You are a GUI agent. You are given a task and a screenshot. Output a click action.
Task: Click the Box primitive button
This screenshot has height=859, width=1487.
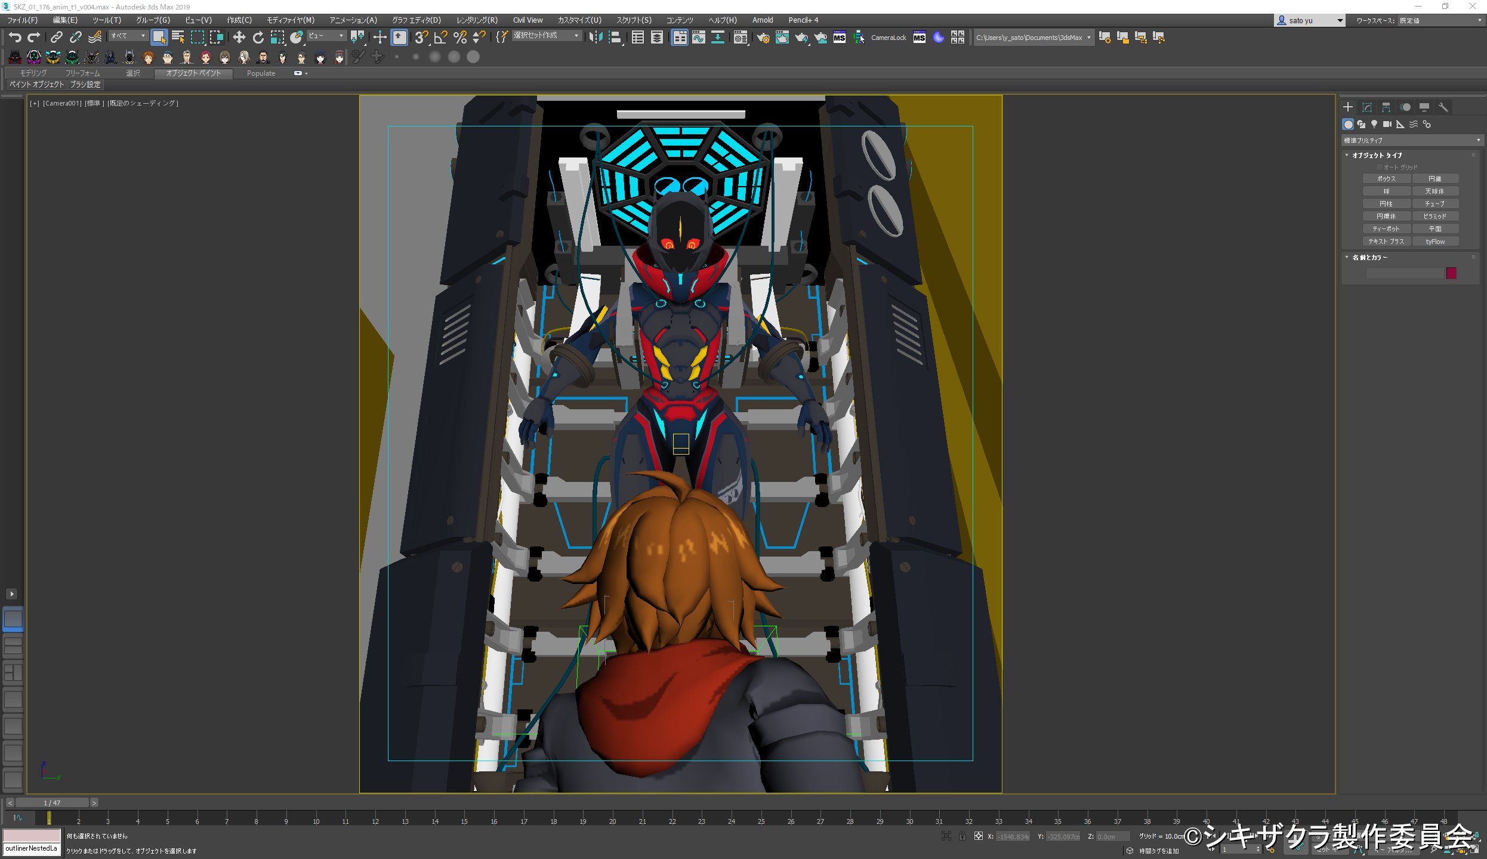point(1386,179)
